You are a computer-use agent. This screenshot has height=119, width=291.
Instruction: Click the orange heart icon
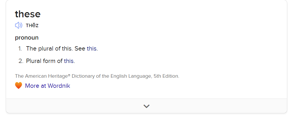click(19, 86)
